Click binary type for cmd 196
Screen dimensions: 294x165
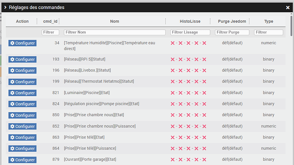click(268, 70)
